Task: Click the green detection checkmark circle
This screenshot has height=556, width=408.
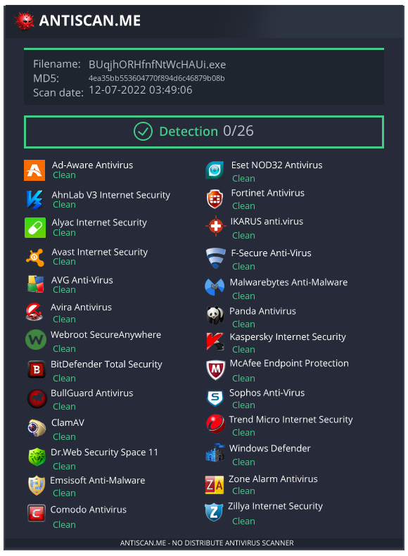Action: pos(144,132)
